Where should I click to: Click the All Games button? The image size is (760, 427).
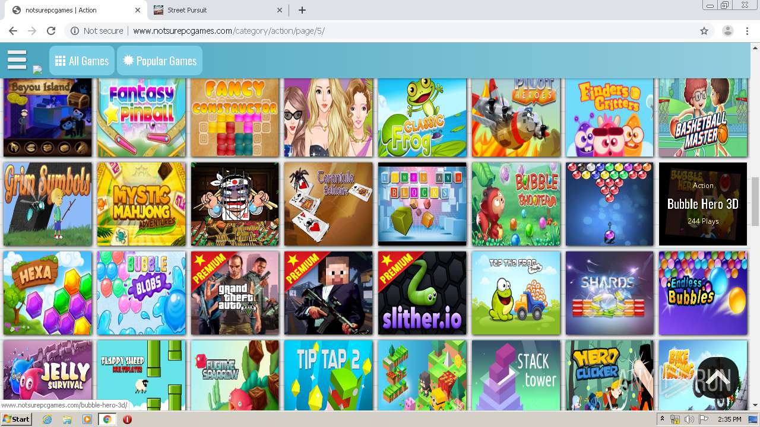point(82,60)
